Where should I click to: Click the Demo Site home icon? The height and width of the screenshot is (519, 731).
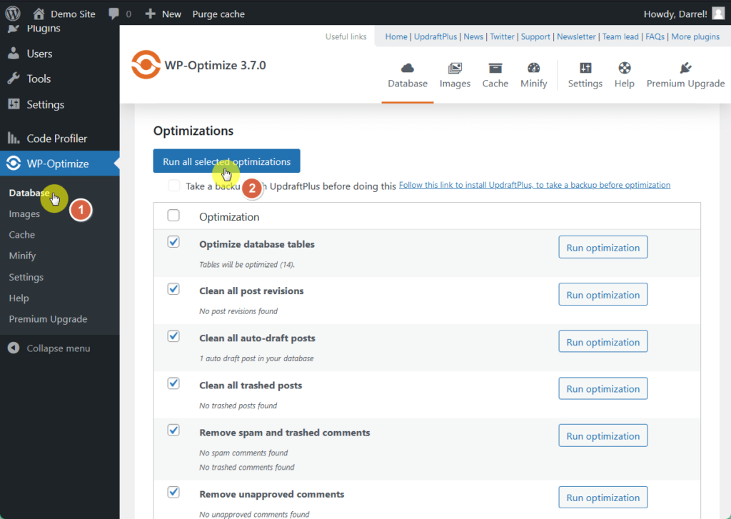pos(39,14)
